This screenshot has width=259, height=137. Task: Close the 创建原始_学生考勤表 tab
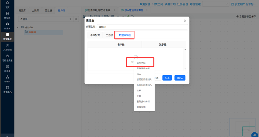click(114, 10)
